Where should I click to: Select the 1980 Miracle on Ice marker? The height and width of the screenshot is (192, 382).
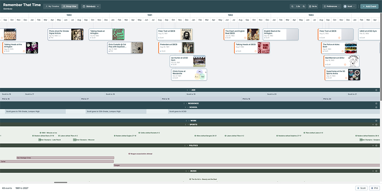click(48, 133)
